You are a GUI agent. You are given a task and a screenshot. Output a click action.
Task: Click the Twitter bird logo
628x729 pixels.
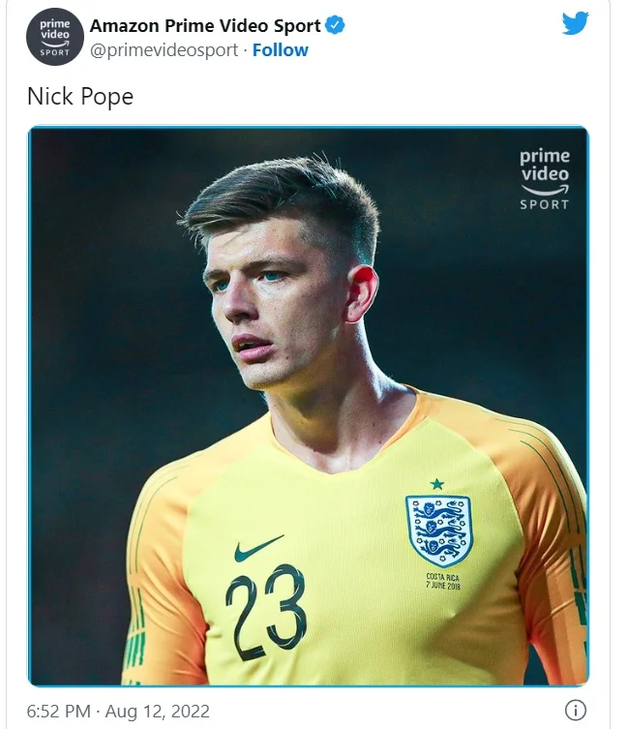pos(575,24)
